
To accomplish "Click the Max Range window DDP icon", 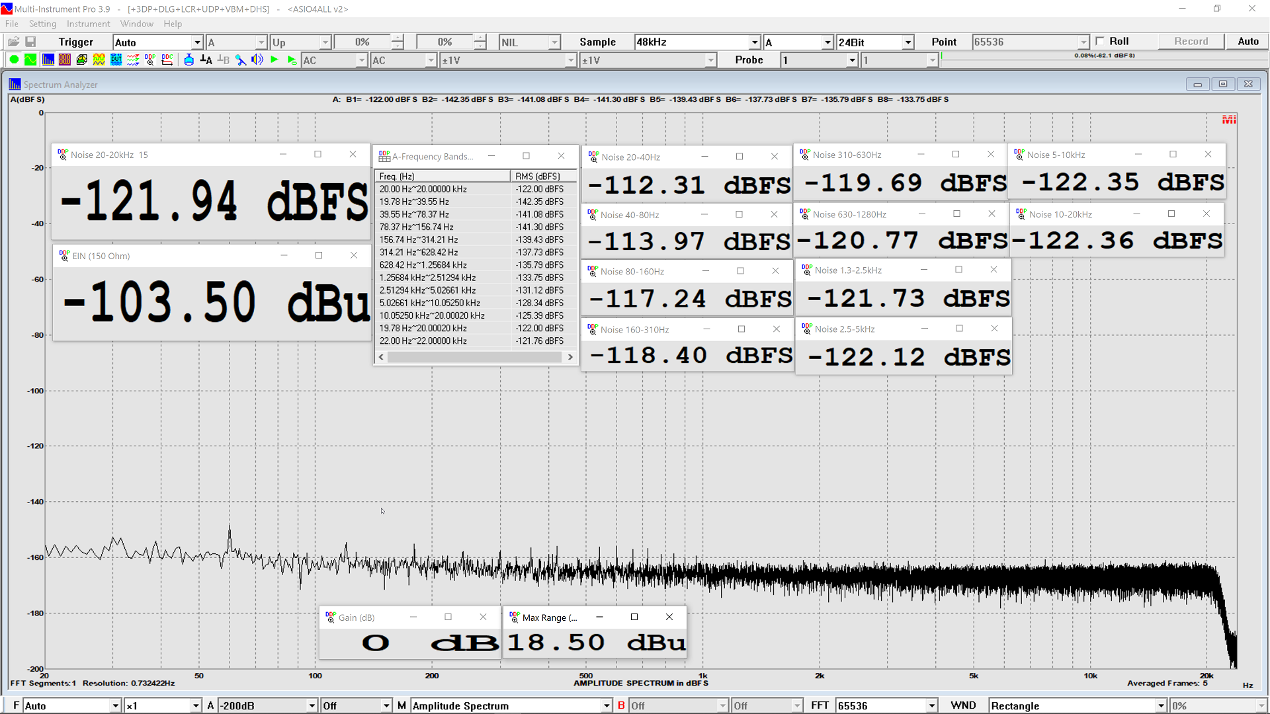I will pos(515,617).
